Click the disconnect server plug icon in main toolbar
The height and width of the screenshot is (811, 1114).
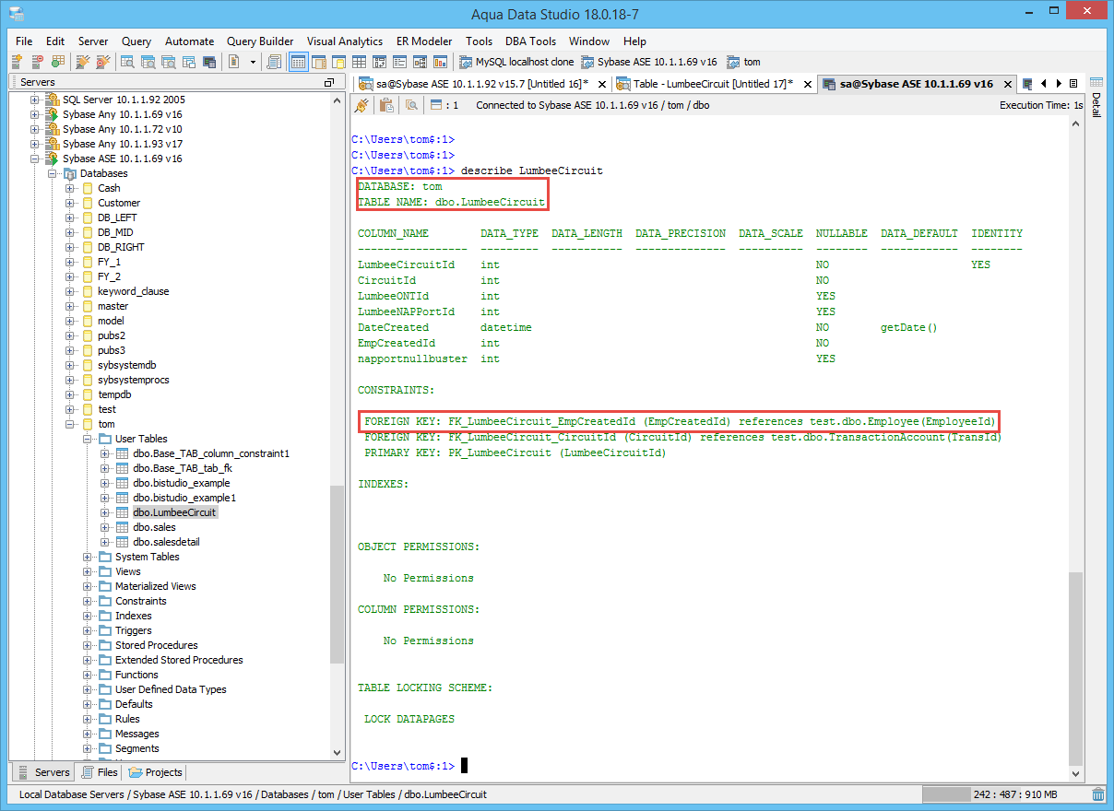tap(103, 62)
